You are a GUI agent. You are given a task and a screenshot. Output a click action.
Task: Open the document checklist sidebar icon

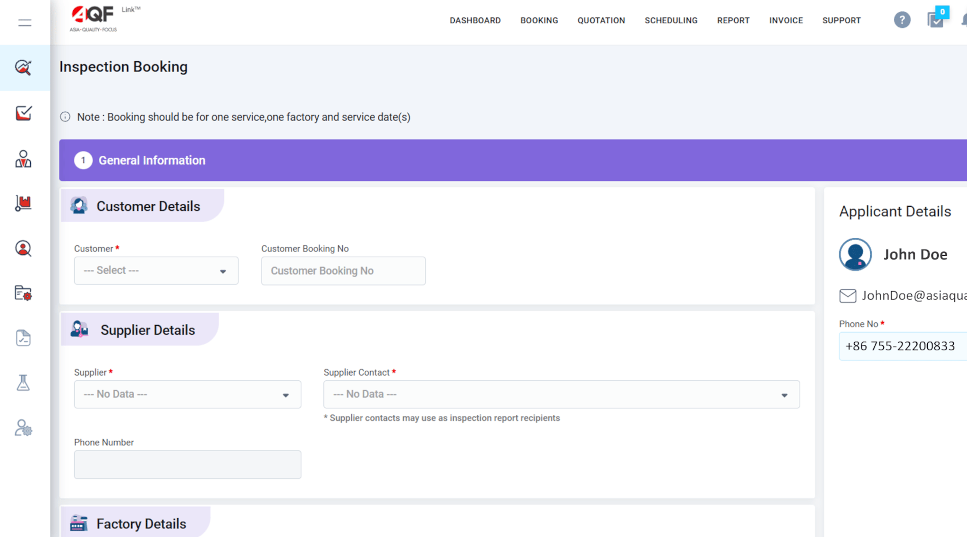tap(23, 338)
